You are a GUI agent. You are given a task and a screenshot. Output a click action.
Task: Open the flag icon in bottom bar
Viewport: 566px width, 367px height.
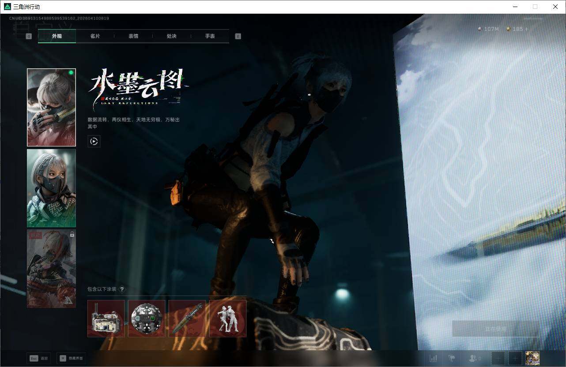[x=452, y=358]
